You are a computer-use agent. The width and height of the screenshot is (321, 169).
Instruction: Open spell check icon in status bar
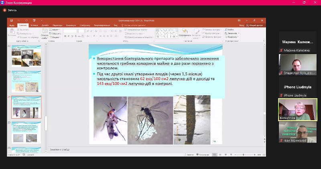tap(24, 155)
